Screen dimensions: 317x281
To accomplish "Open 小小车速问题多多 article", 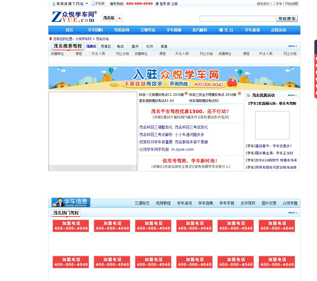I will pyautogui.click(x=189, y=135).
